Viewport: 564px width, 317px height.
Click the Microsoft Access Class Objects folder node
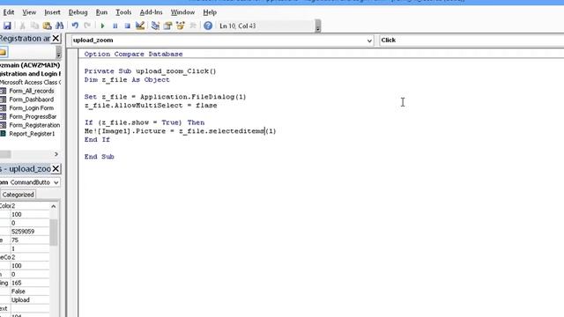pos(30,82)
